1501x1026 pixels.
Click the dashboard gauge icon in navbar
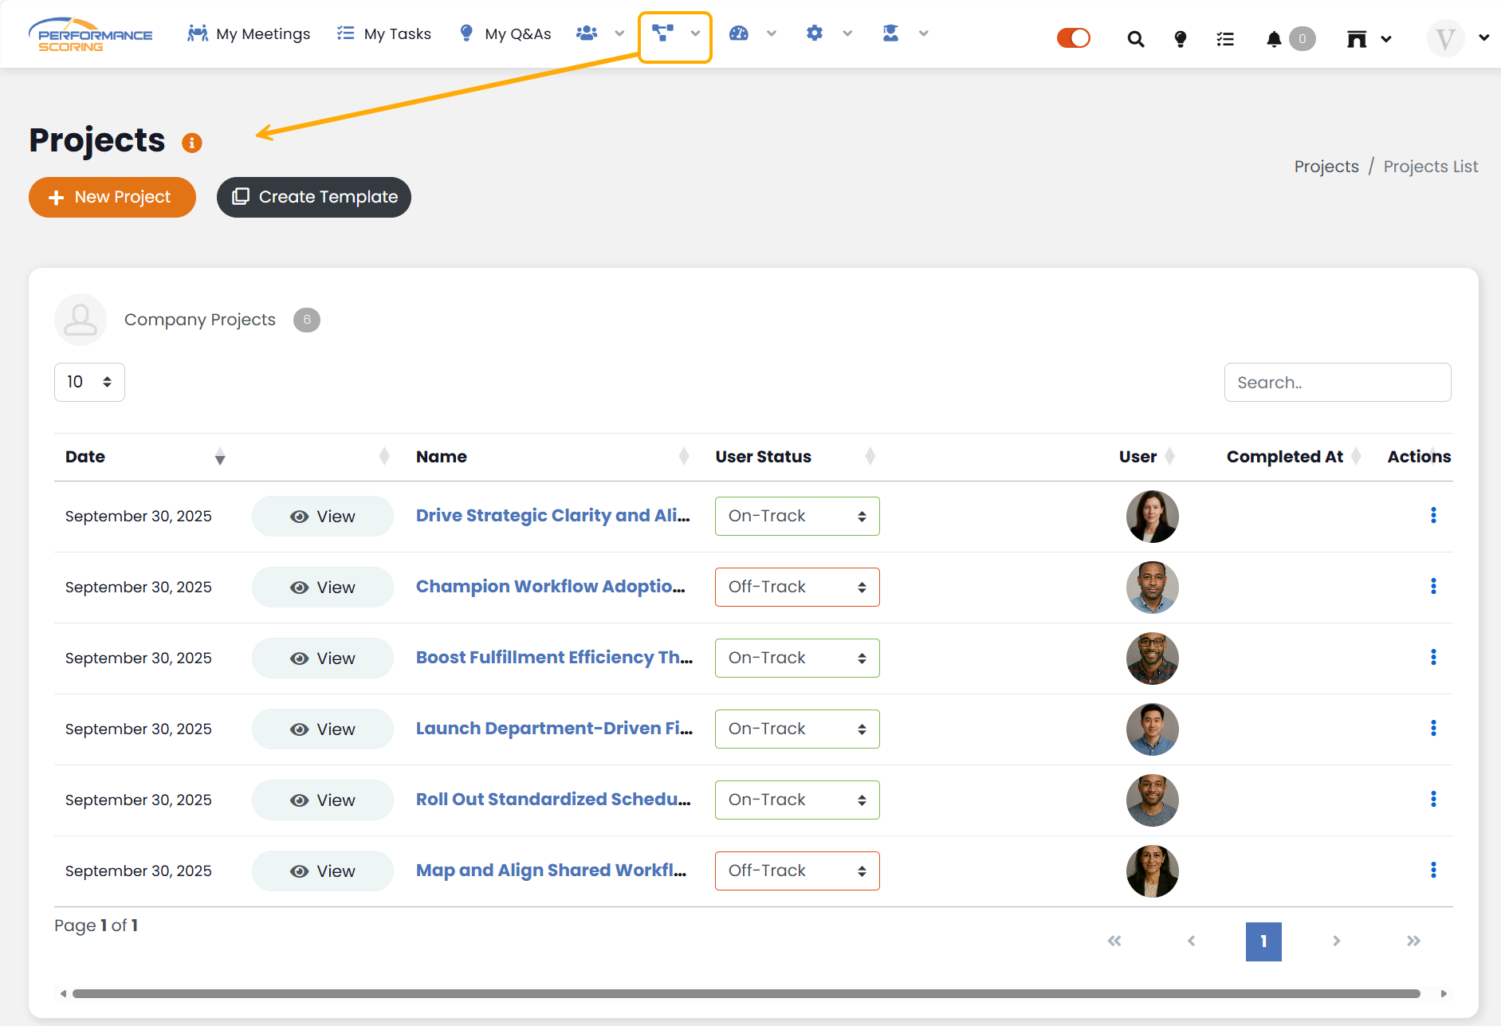coord(739,33)
